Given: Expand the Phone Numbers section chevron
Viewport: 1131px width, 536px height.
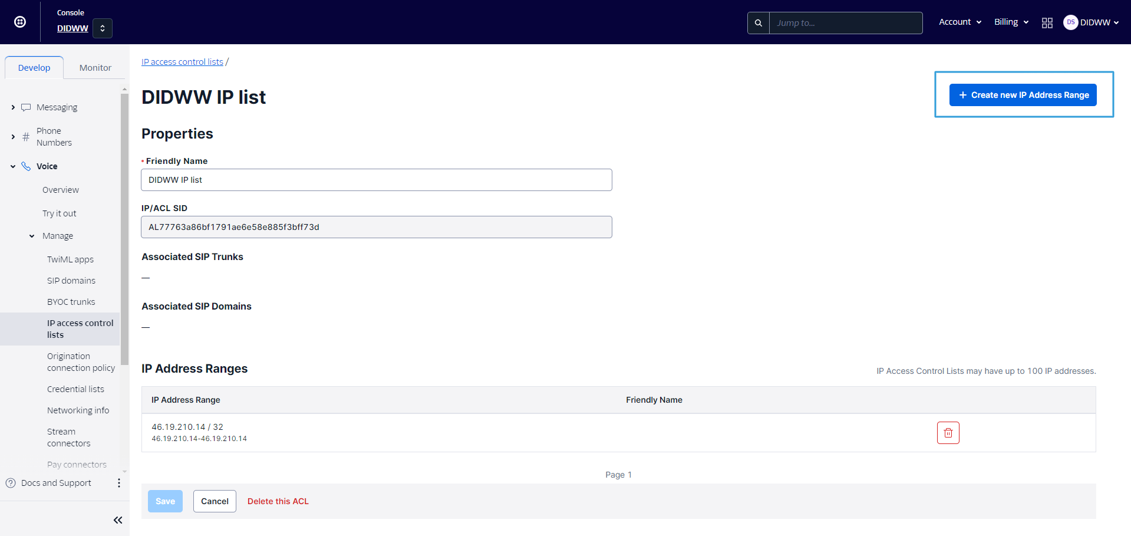Looking at the screenshot, I should tap(13, 137).
